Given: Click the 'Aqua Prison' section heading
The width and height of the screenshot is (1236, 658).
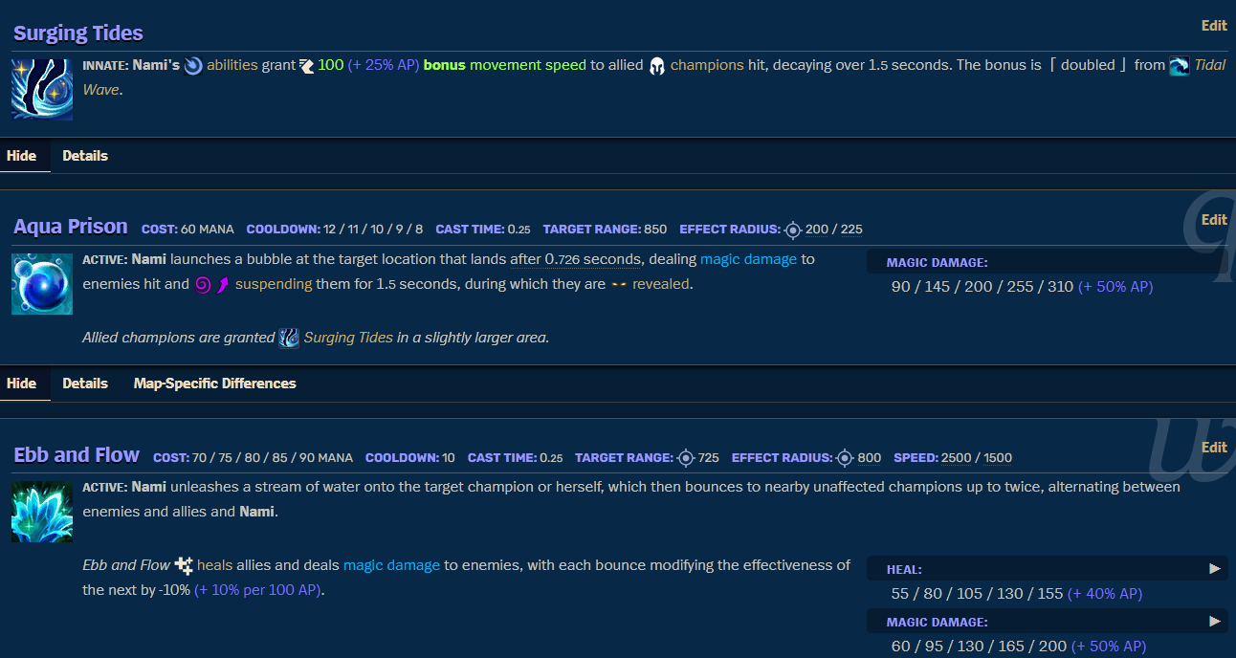Looking at the screenshot, I should pyautogui.click(x=71, y=227).
